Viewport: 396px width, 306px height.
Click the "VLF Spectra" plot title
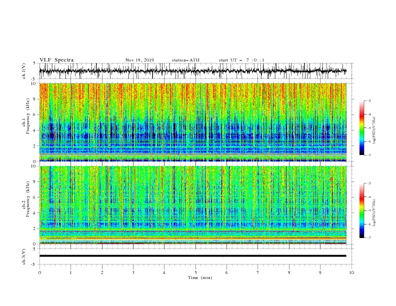point(56,60)
